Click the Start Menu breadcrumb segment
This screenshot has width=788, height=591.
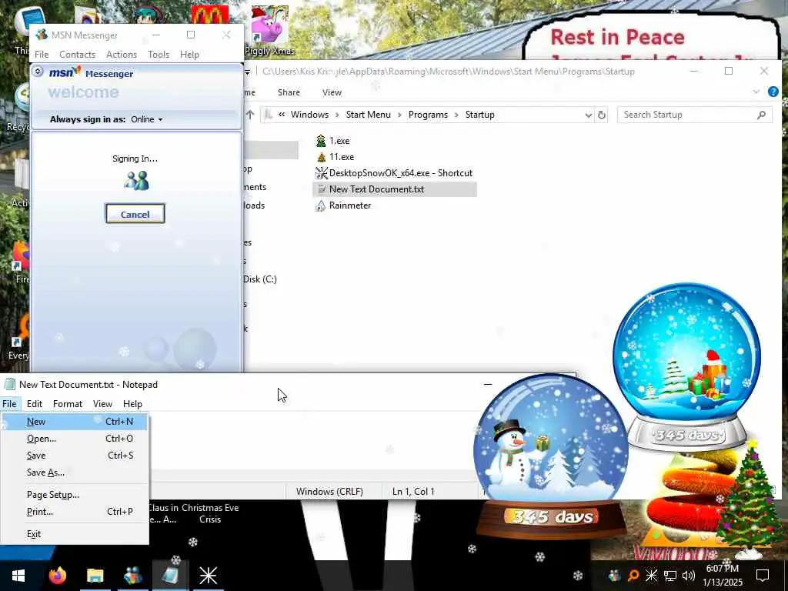[x=369, y=115]
